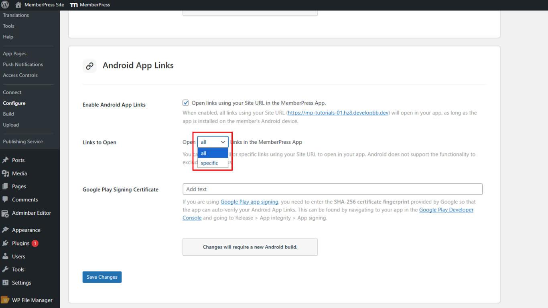Open the Links to Open dropdown
The width and height of the screenshot is (548, 308).
(212, 141)
